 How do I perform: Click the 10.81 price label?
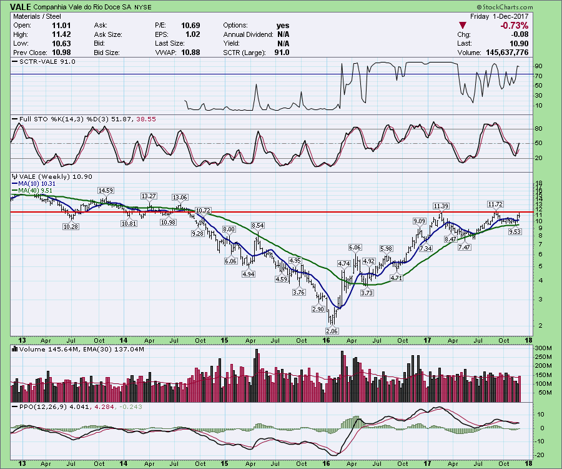click(x=129, y=223)
